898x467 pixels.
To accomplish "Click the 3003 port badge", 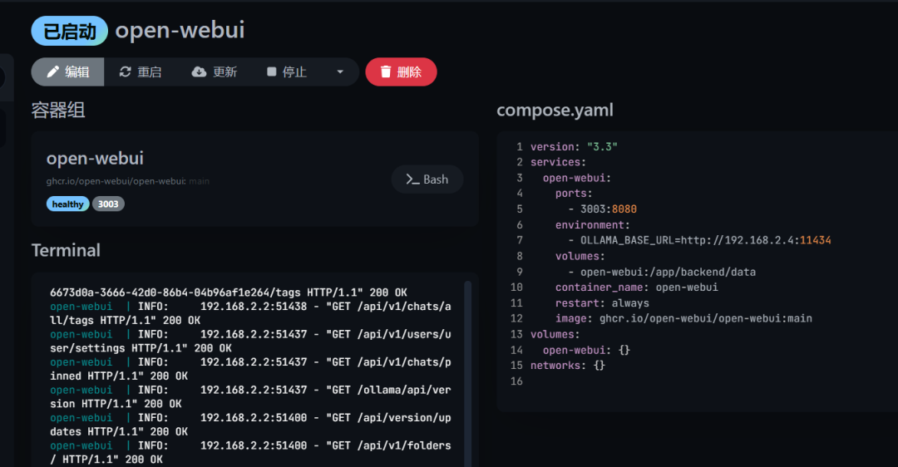I will (x=108, y=204).
